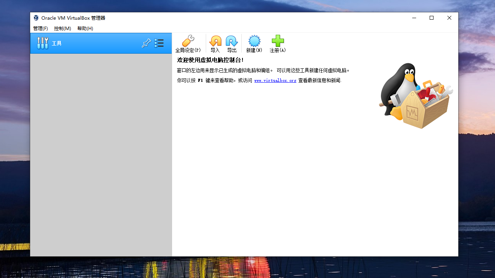Click the pin icon on the tools bar
495x278 pixels.
146,43
